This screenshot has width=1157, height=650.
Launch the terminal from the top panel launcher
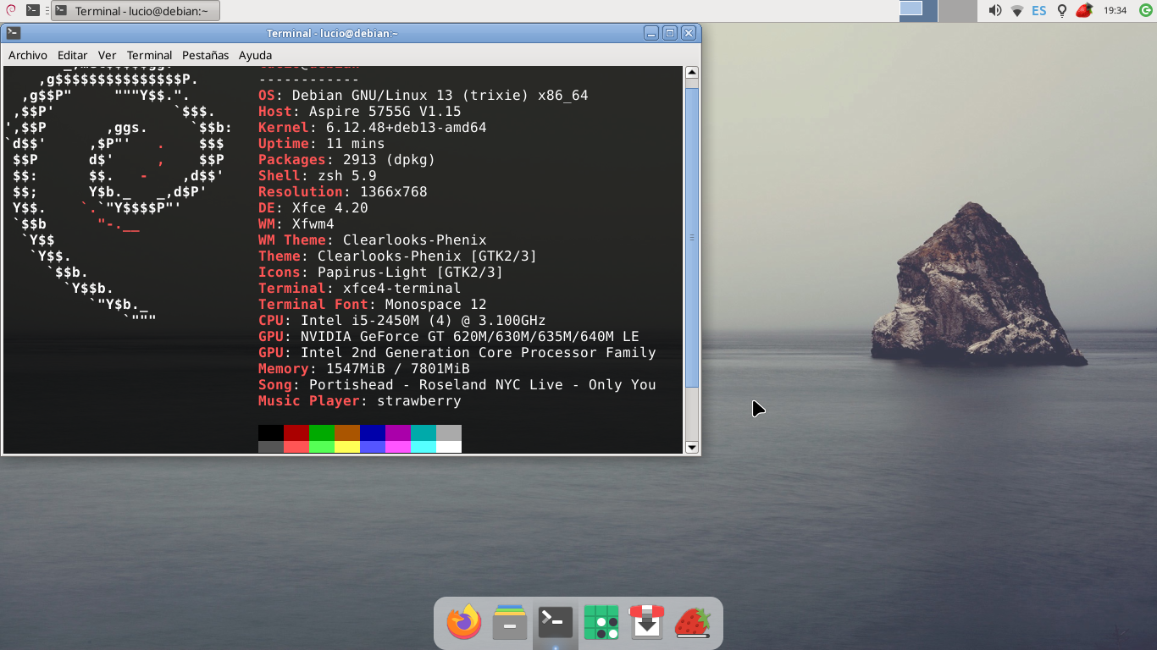coord(32,10)
